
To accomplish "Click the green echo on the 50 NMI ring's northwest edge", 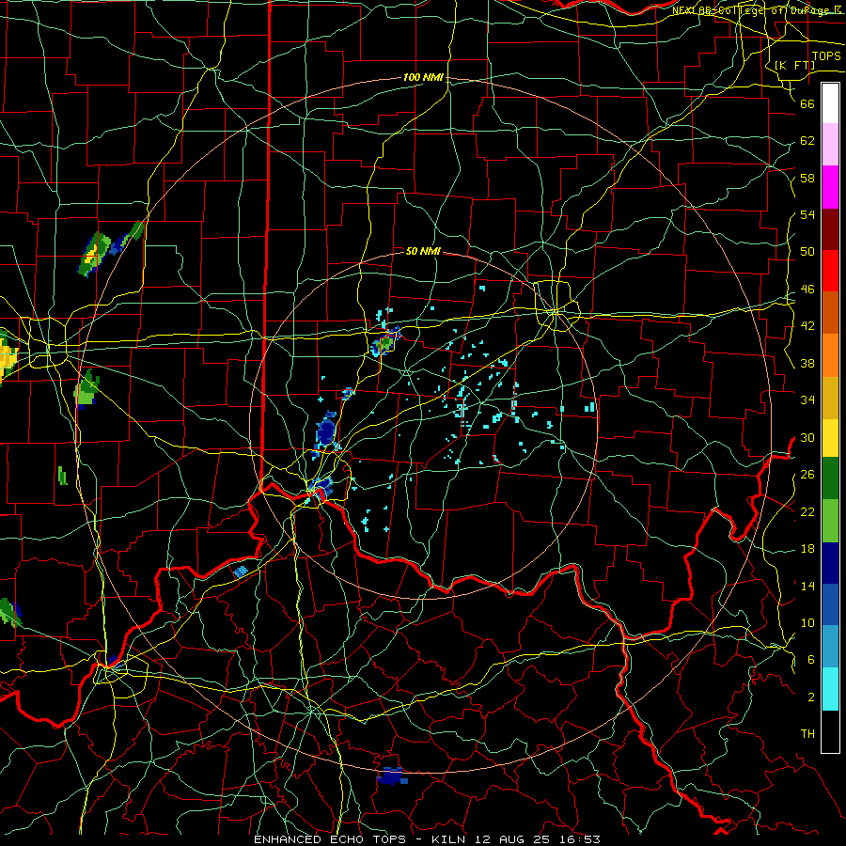I will pyautogui.click(x=386, y=342).
